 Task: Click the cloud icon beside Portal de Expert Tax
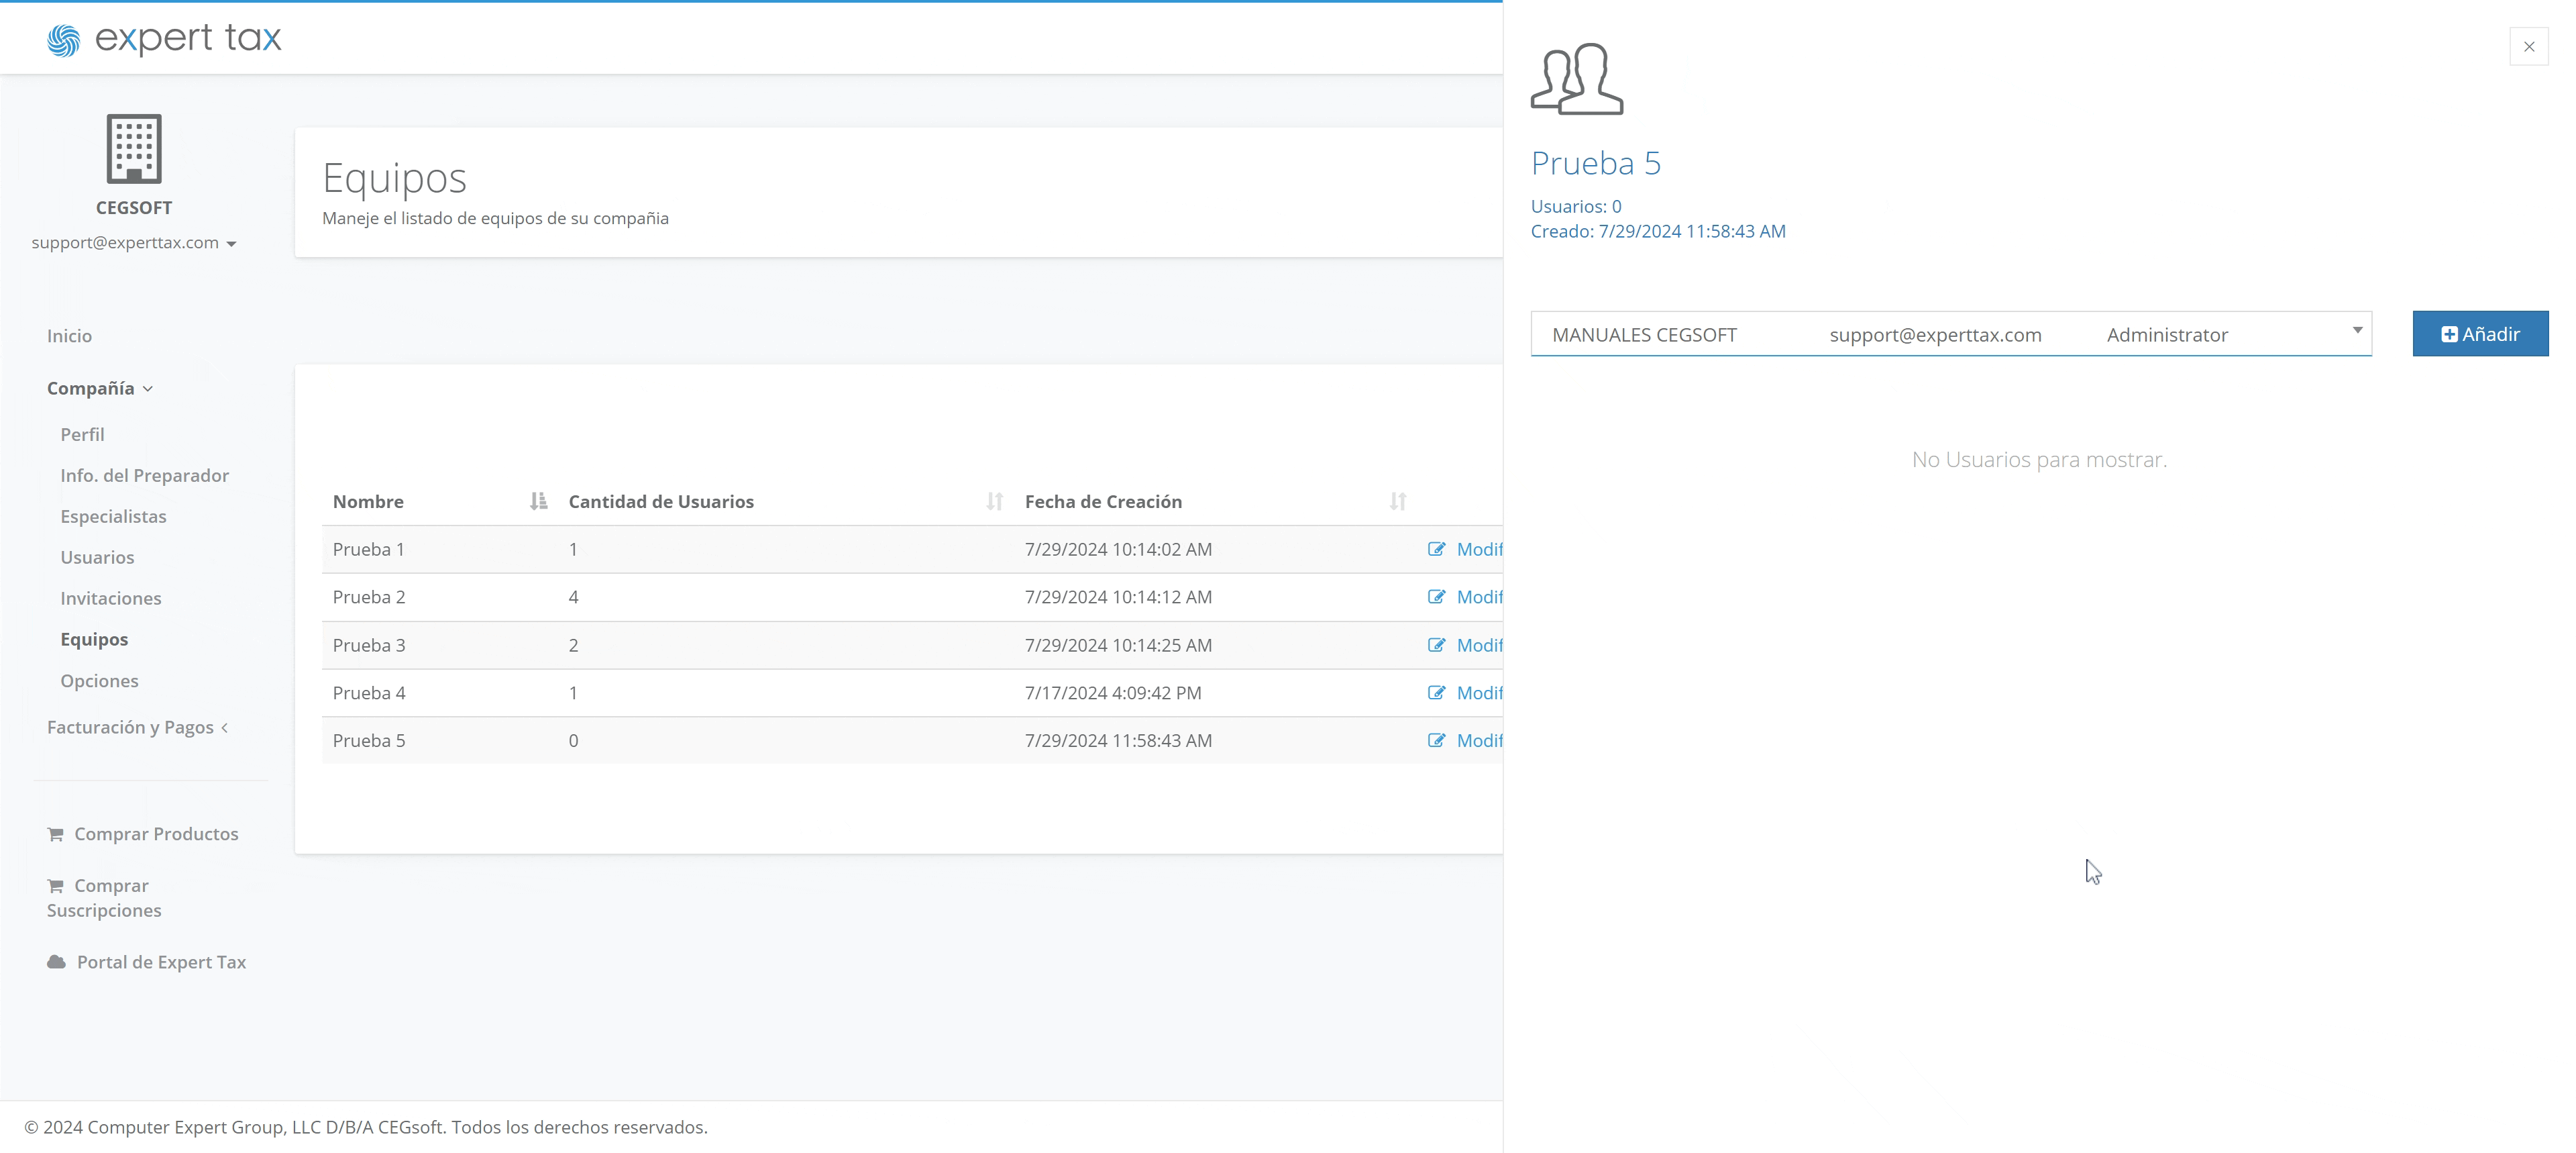coord(57,962)
